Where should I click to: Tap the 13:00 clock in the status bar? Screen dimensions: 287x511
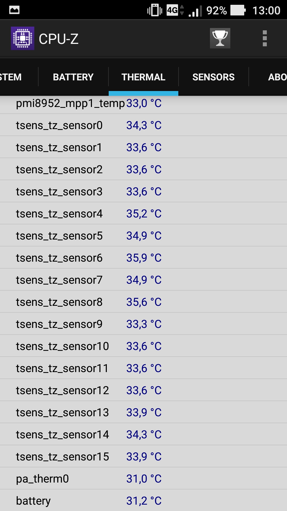pos(266,11)
